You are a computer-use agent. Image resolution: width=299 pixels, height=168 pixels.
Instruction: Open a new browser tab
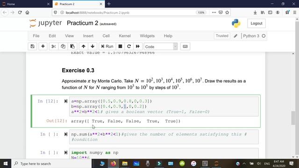click(109, 4)
